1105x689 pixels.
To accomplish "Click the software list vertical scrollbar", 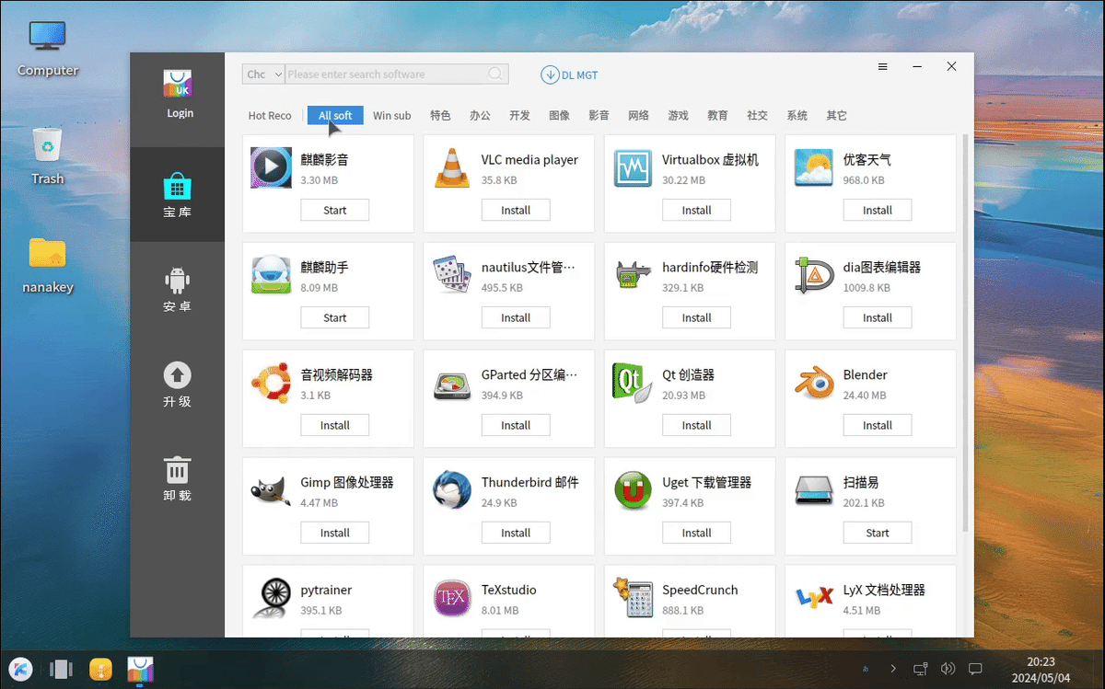I will pos(965,332).
